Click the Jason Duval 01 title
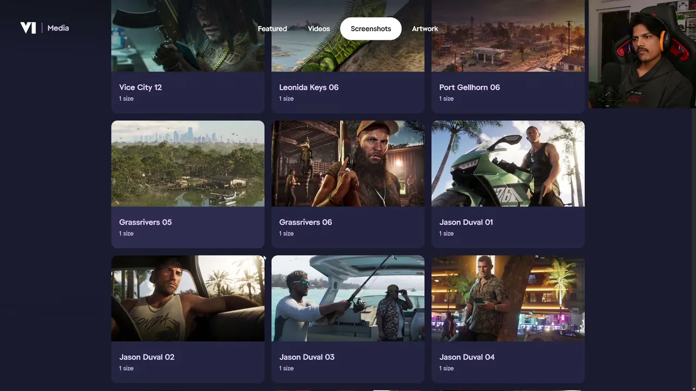The image size is (696, 391). click(466, 222)
